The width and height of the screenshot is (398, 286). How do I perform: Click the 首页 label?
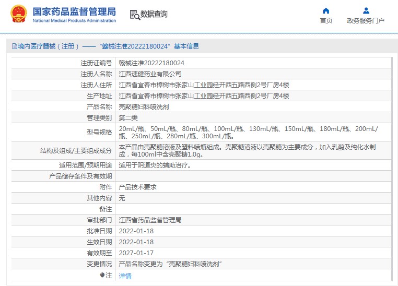[326, 20]
